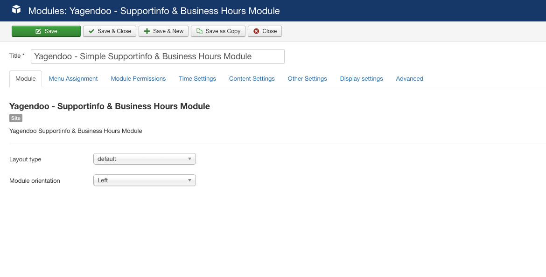
Task: Click the bold module name heading
Action: pyautogui.click(x=109, y=106)
